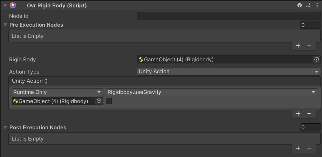Collapse the Post Execution Nodes foldout
The width and height of the screenshot is (322, 157).
(x=5, y=128)
